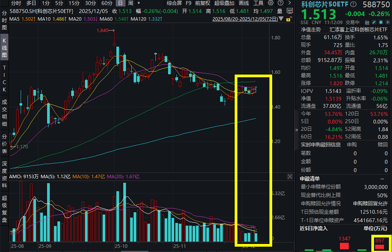This screenshot has width=392, height=252.
Task: Open the 工具 menu
Action: click(x=258, y=3)
